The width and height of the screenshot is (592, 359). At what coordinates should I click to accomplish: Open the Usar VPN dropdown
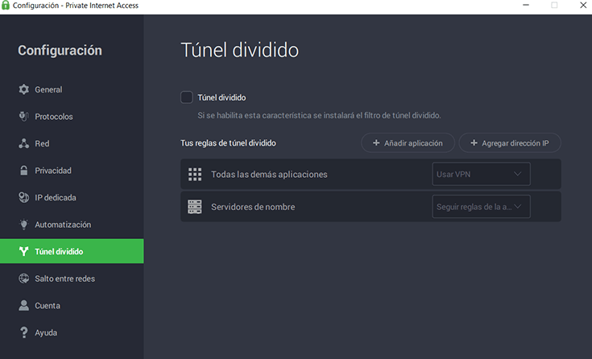tap(481, 174)
